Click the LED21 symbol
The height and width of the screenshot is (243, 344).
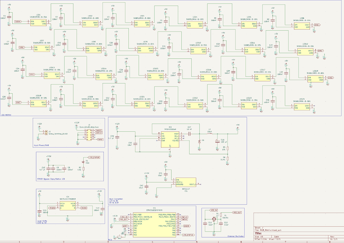142,104
